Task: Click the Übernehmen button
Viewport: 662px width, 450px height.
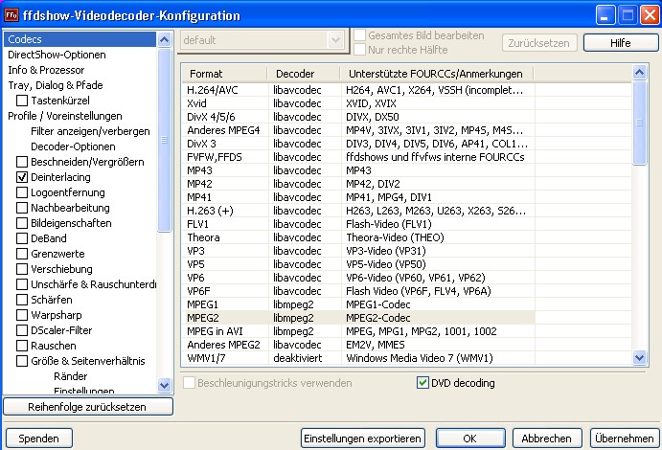Action: coord(624,438)
